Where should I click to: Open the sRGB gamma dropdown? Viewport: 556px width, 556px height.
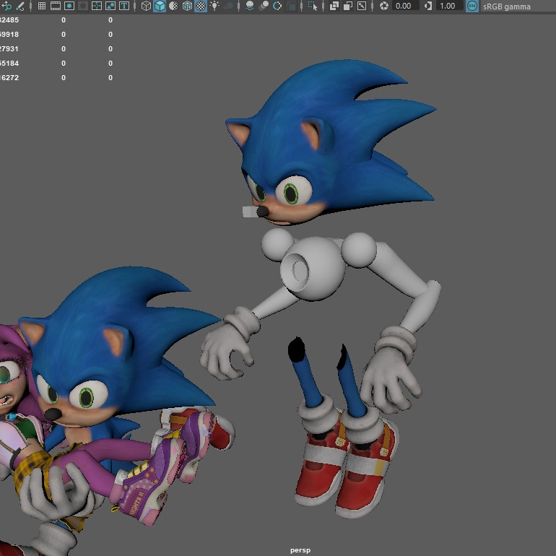[507, 6]
